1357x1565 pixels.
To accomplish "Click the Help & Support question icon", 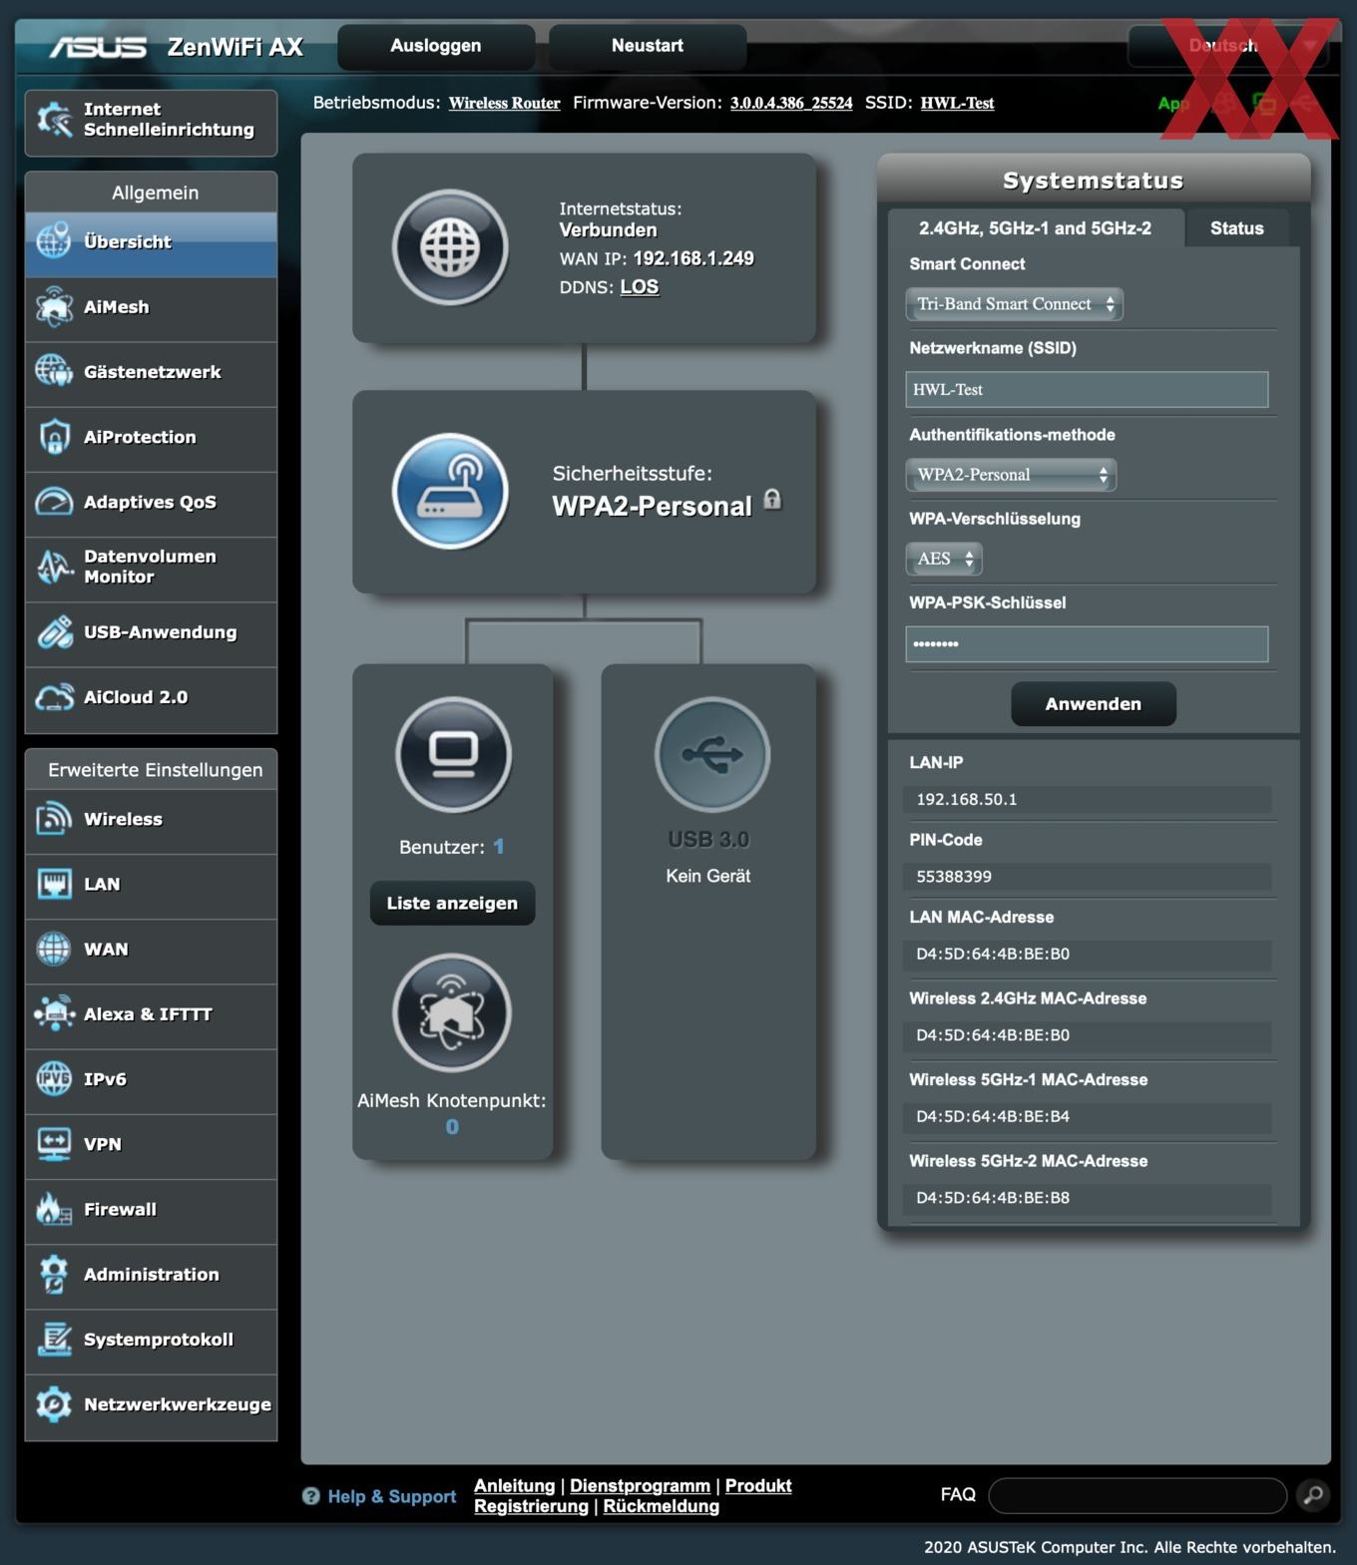I will (311, 1496).
